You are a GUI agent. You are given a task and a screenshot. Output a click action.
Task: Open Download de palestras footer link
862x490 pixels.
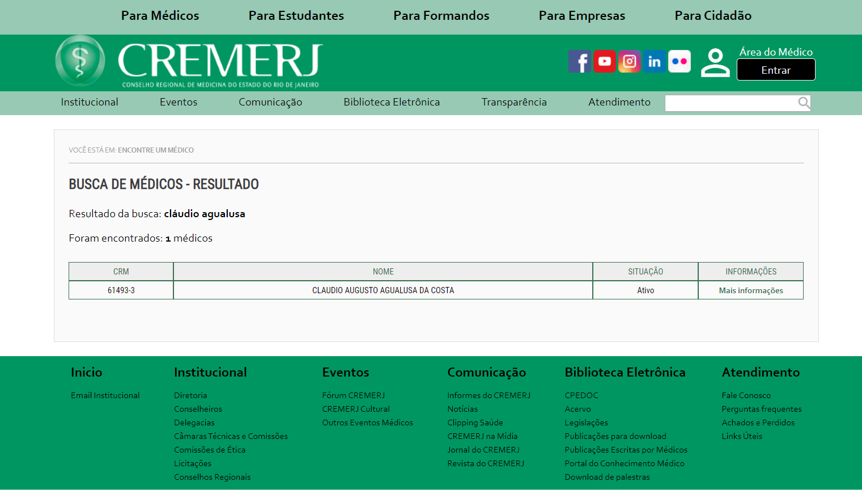608,477
